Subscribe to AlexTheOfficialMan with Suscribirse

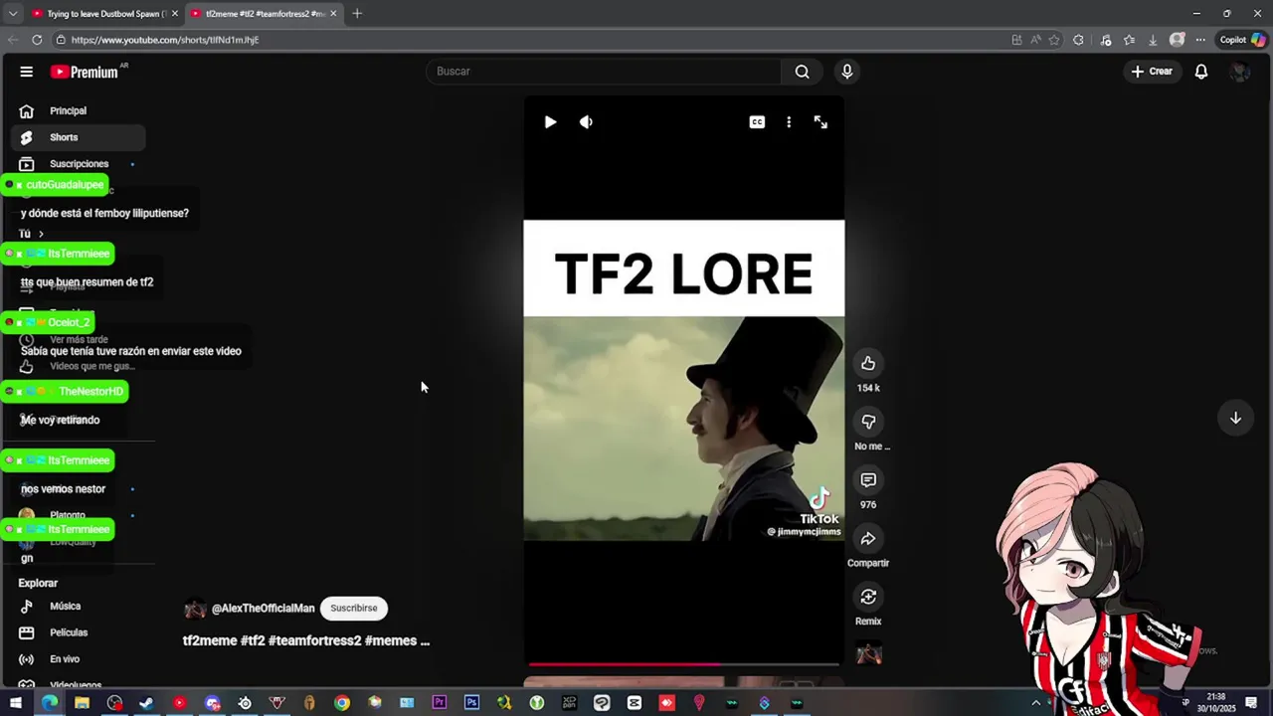point(354,609)
